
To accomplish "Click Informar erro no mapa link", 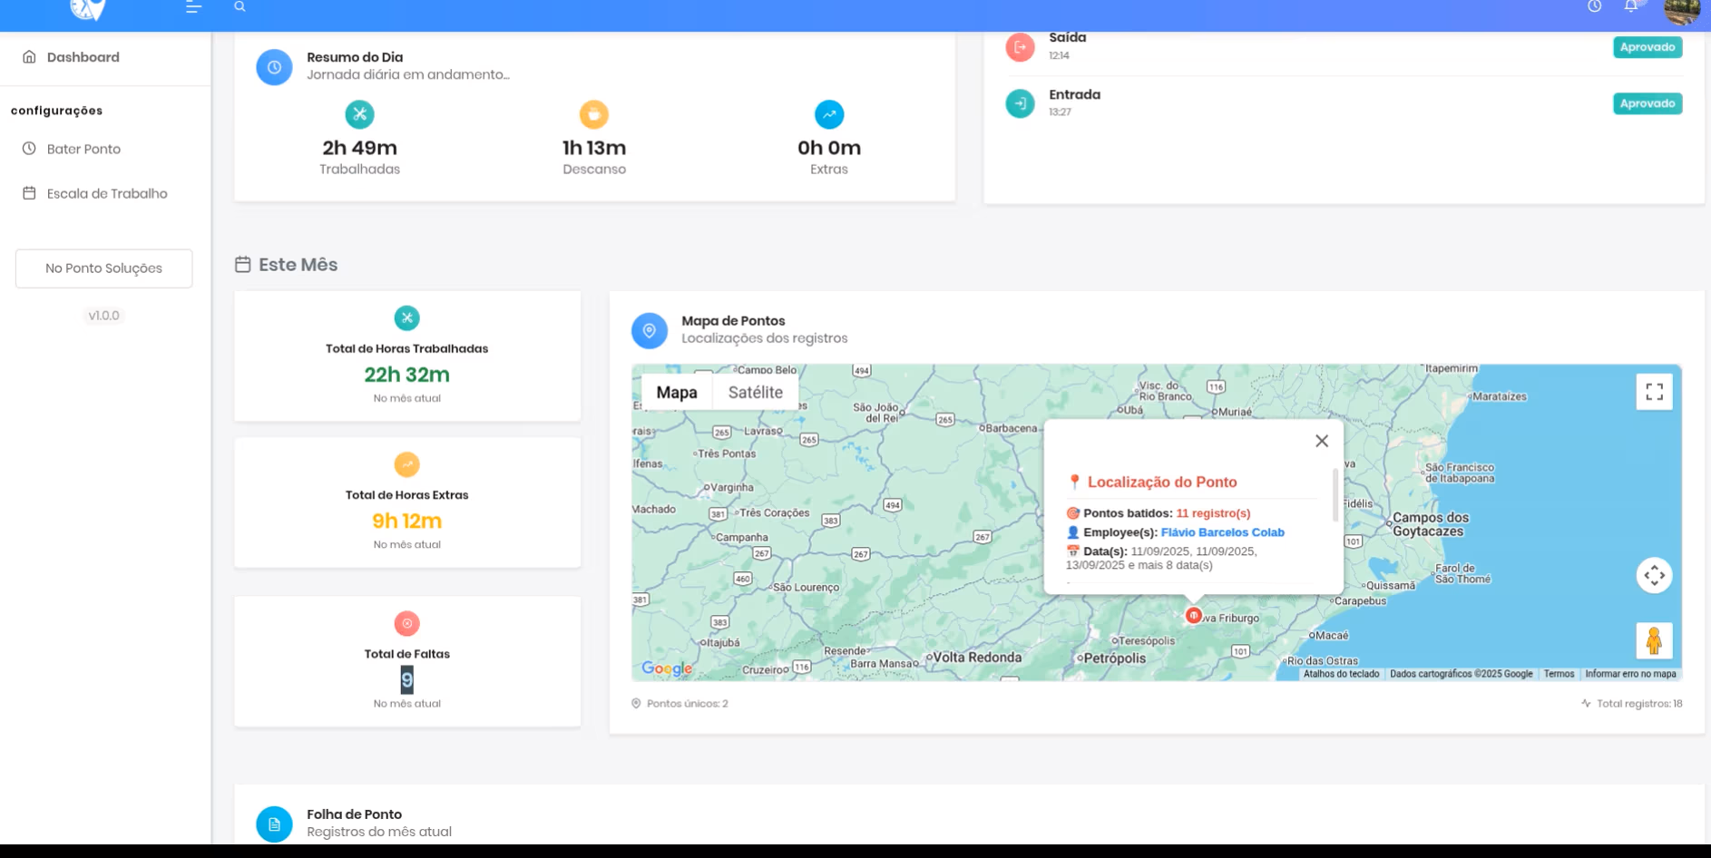I will click(1630, 674).
